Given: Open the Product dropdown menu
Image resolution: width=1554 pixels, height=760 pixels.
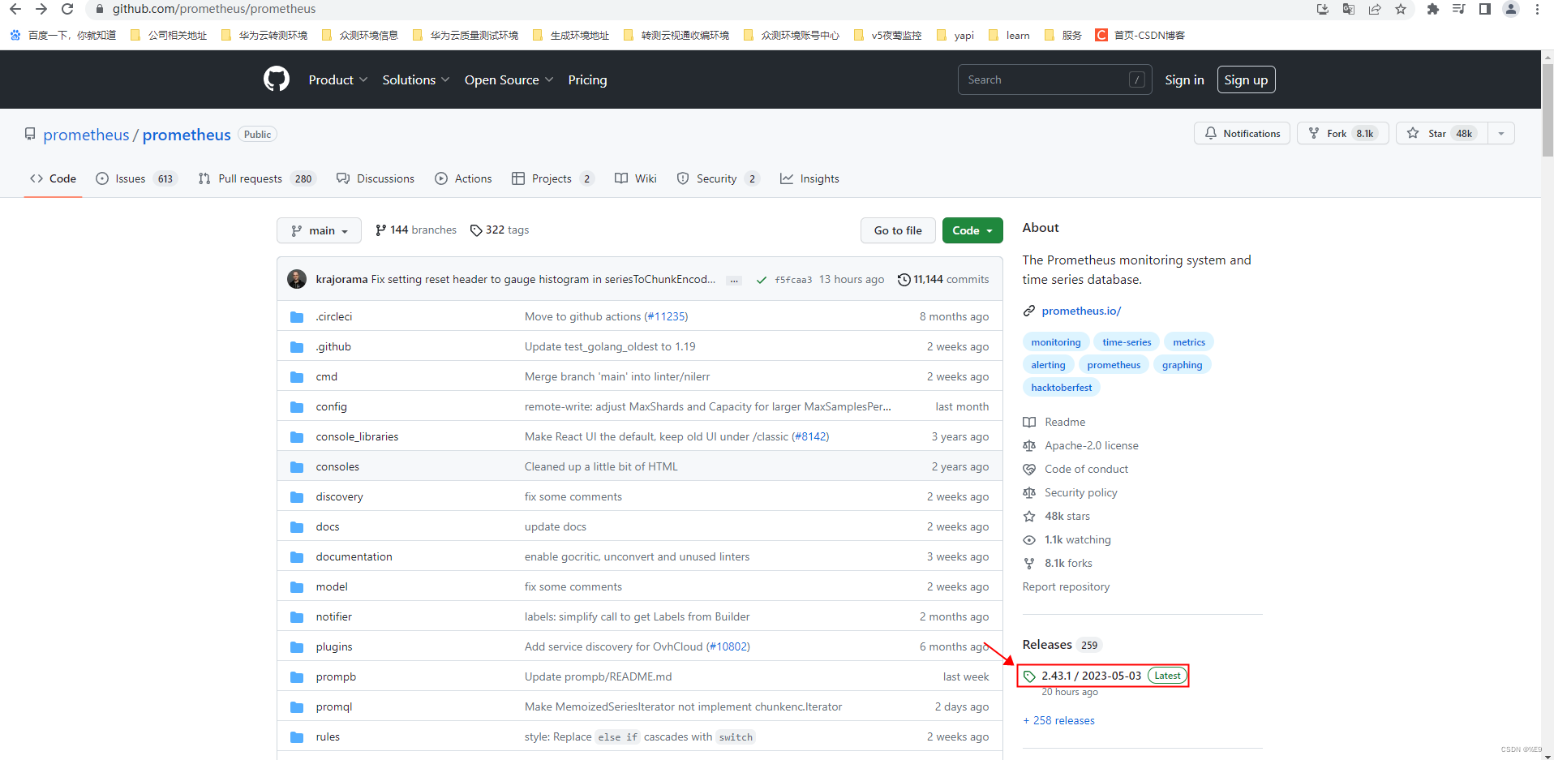Looking at the screenshot, I should tap(338, 79).
